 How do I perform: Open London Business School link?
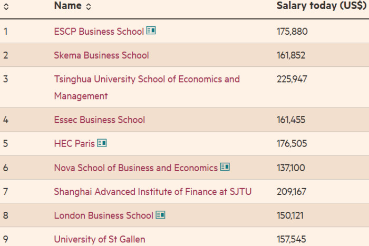tap(103, 215)
